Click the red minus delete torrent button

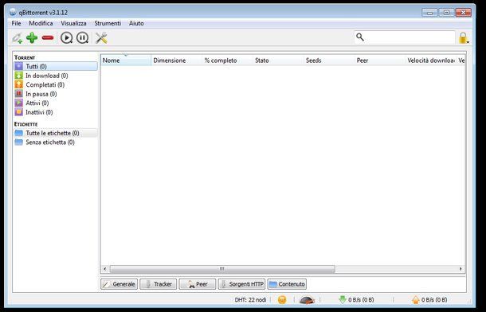(x=48, y=37)
